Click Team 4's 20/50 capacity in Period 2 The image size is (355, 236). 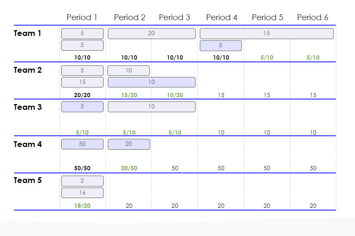pos(129,168)
